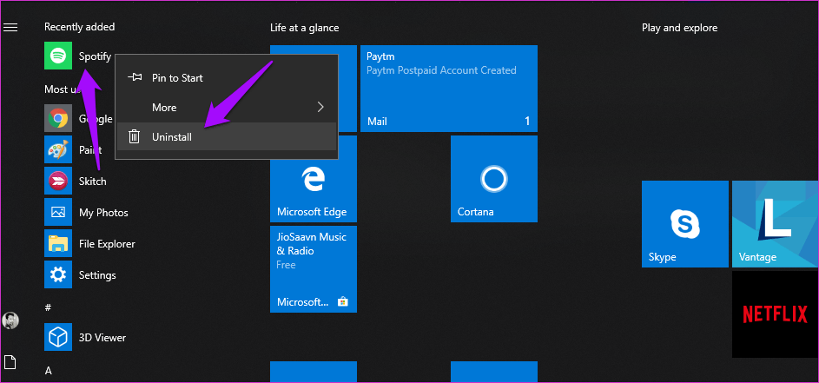This screenshot has width=819, height=383.
Task: Click the Life at a glance group title
Action: click(x=305, y=28)
